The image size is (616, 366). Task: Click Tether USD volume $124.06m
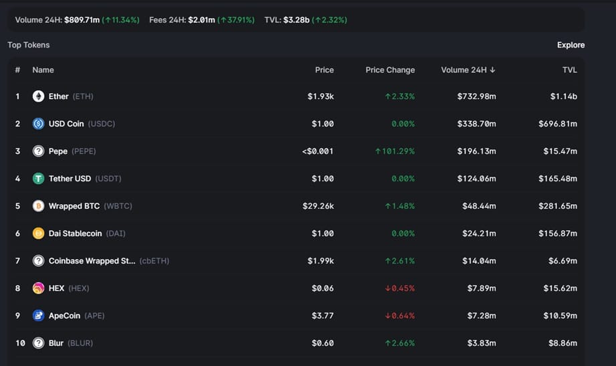pos(476,179)
